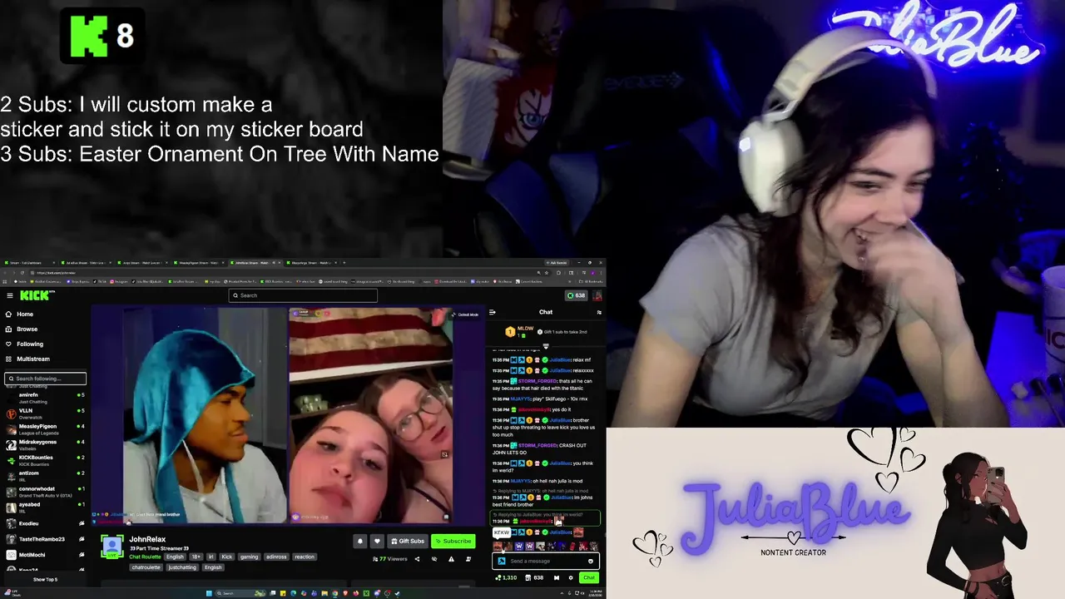This screenshot has height=599, width=1065.
Task: Click the Kick top Search box
Action: click(303, 295)
